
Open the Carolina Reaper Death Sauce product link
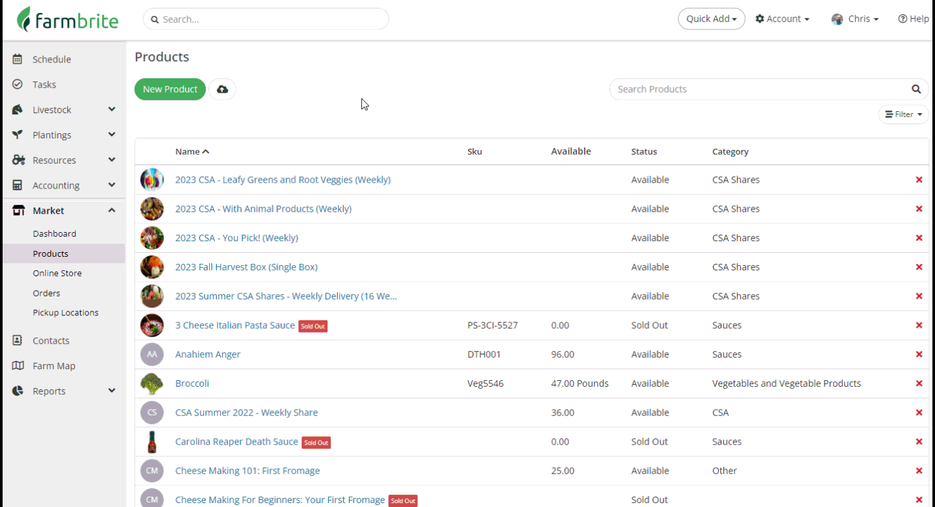(236, 441)
